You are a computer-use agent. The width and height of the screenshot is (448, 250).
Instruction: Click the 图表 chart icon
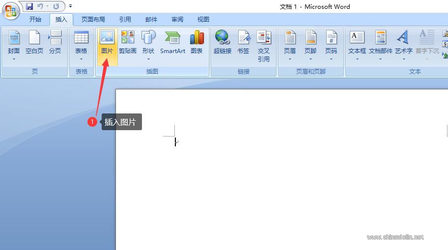coord(196,42)
